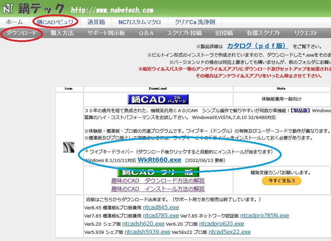Screen dimensions: 331x241
Task: Click the 鍋CAD フリー版 green banner
Action: [x=158, y=172]
